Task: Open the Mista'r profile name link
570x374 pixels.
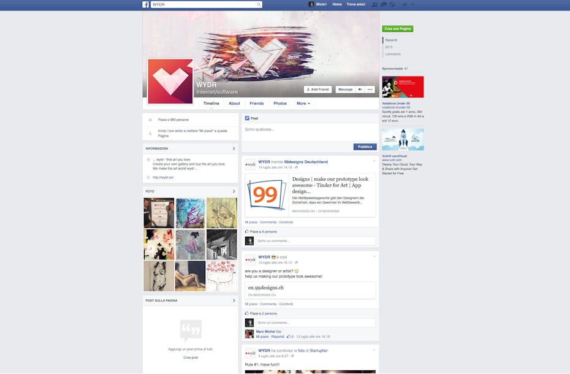Action: click(321, 4)
